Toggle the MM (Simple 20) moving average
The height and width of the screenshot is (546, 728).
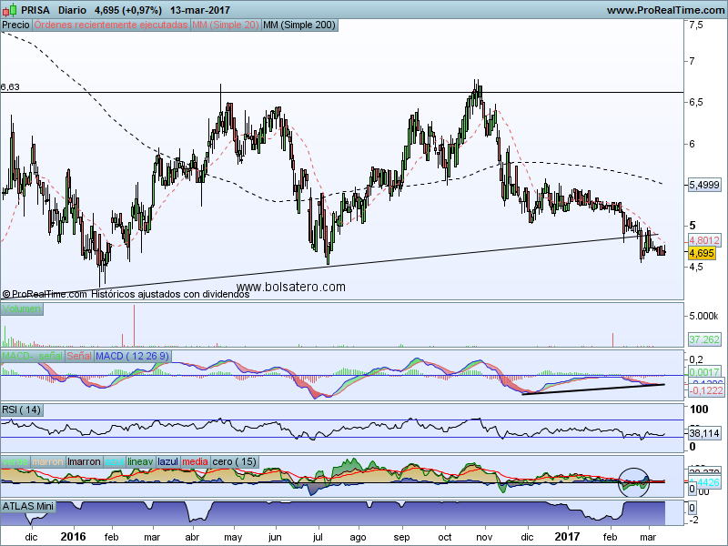pyautogui.click(x=225, y=25)
